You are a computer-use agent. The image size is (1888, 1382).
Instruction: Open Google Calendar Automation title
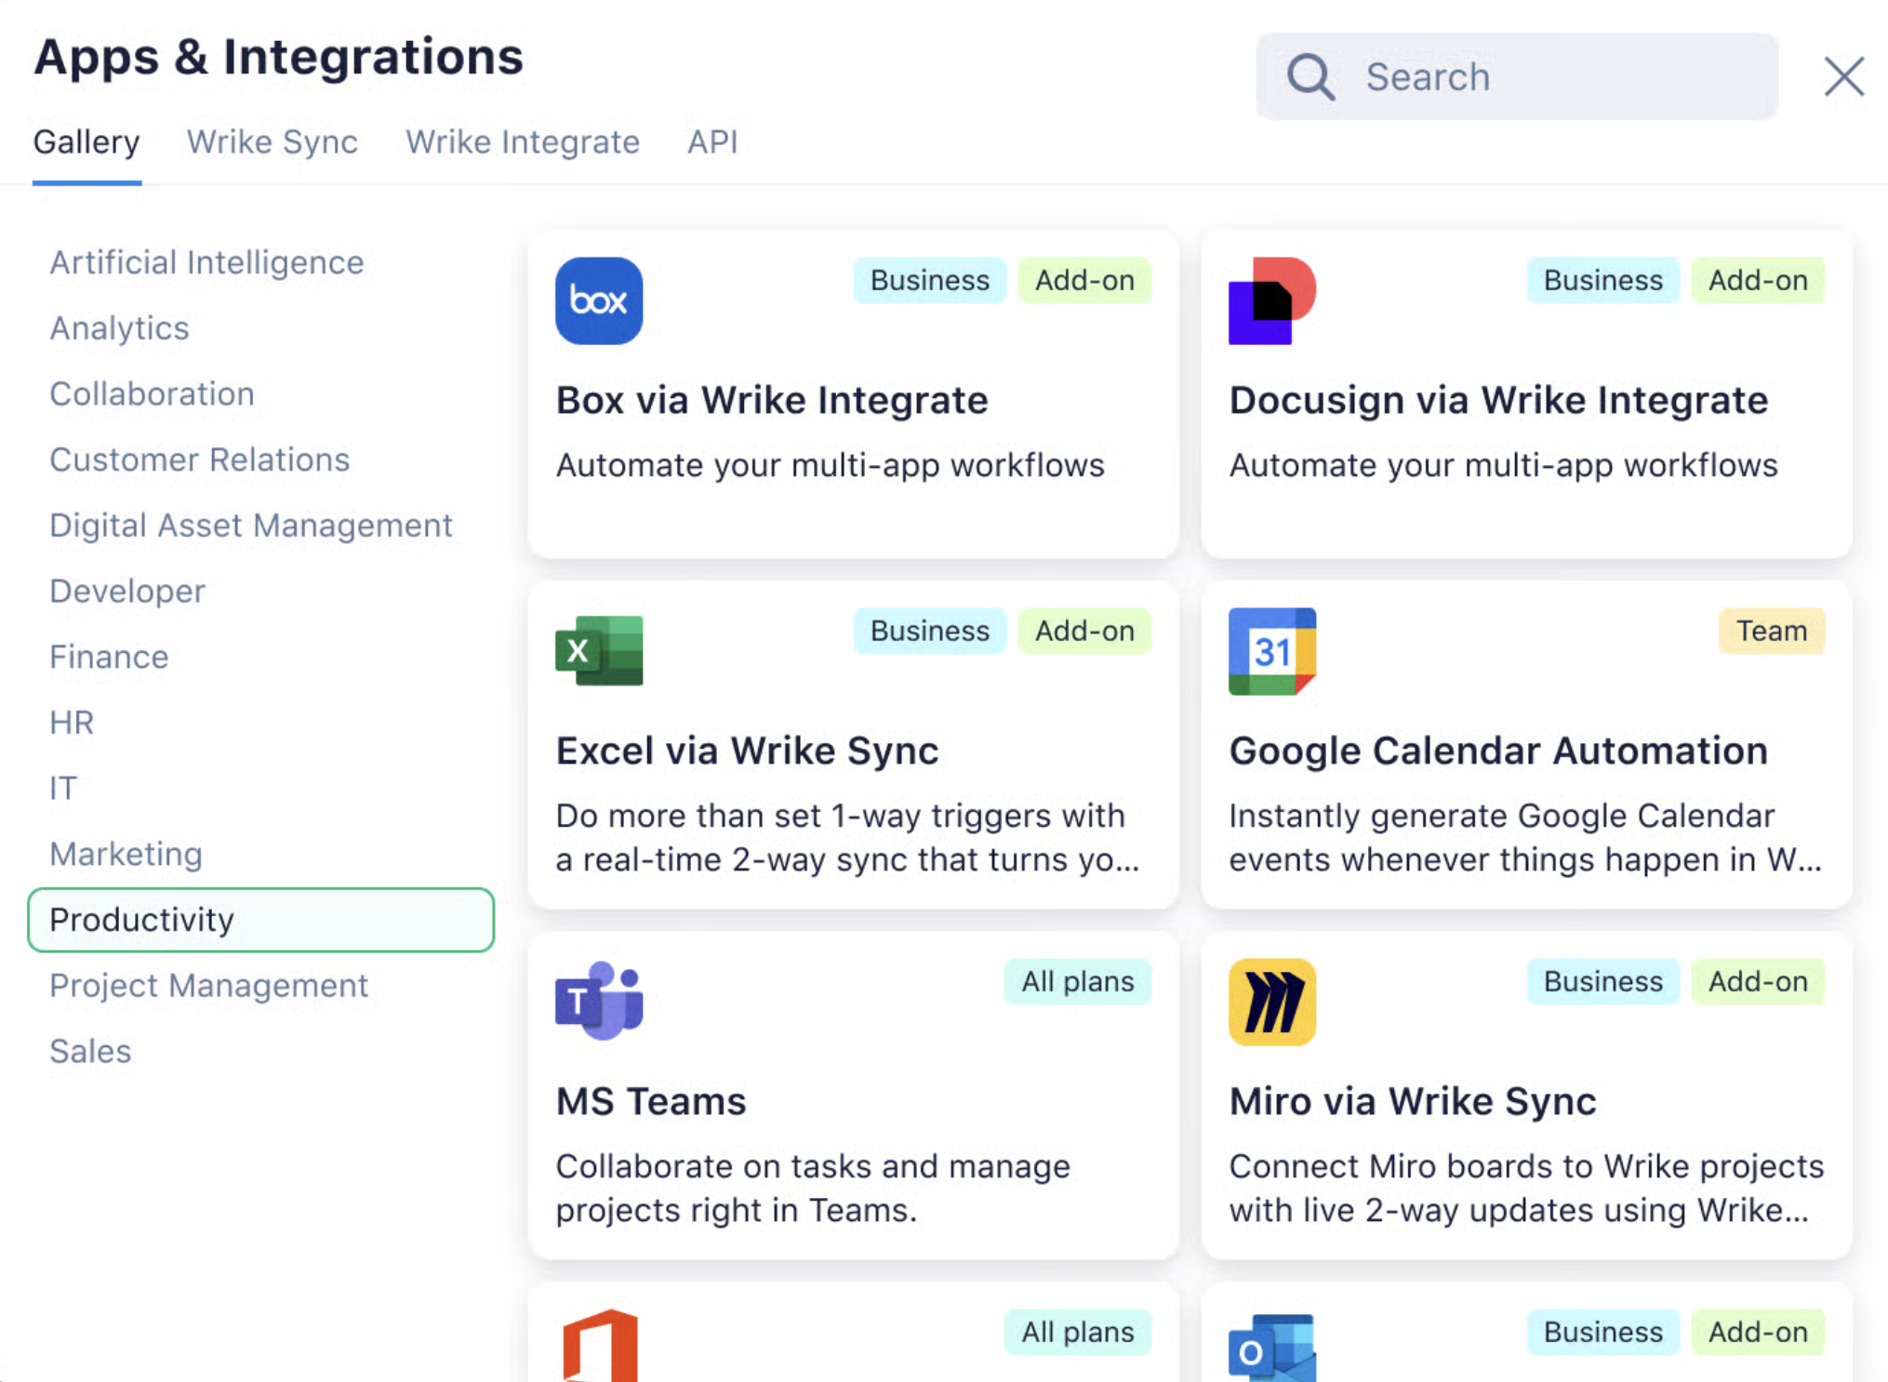[x=1498, y=751]
